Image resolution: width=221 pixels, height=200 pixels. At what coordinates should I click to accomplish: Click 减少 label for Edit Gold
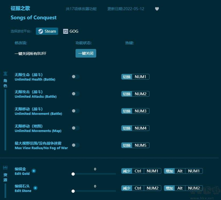tap(127, 171)
